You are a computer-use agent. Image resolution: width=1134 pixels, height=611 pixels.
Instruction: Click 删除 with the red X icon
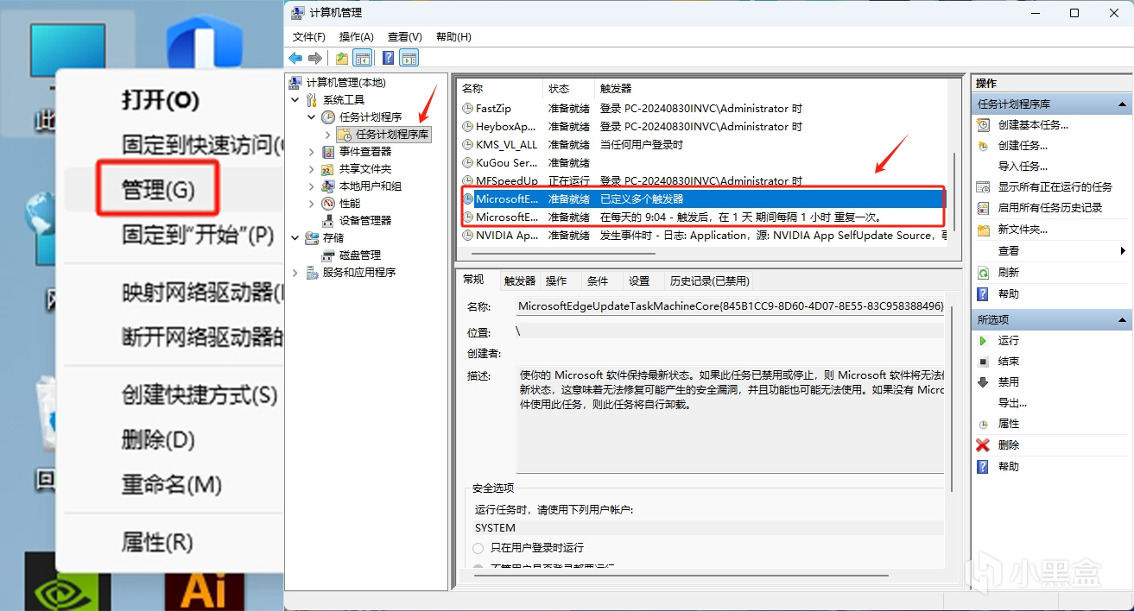click(x=1008, y=444)
